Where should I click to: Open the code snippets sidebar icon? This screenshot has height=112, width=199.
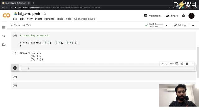(4, 36)
